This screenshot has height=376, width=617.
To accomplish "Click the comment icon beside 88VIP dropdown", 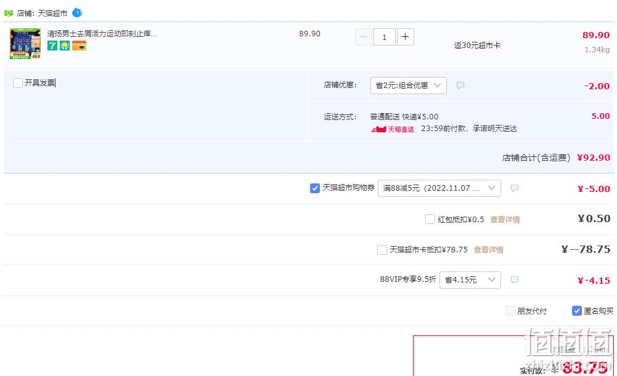I will click(x=514, y=280).
